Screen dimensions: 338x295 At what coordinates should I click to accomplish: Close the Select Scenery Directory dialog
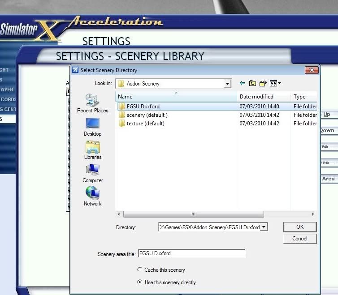(x=312, y=70)
